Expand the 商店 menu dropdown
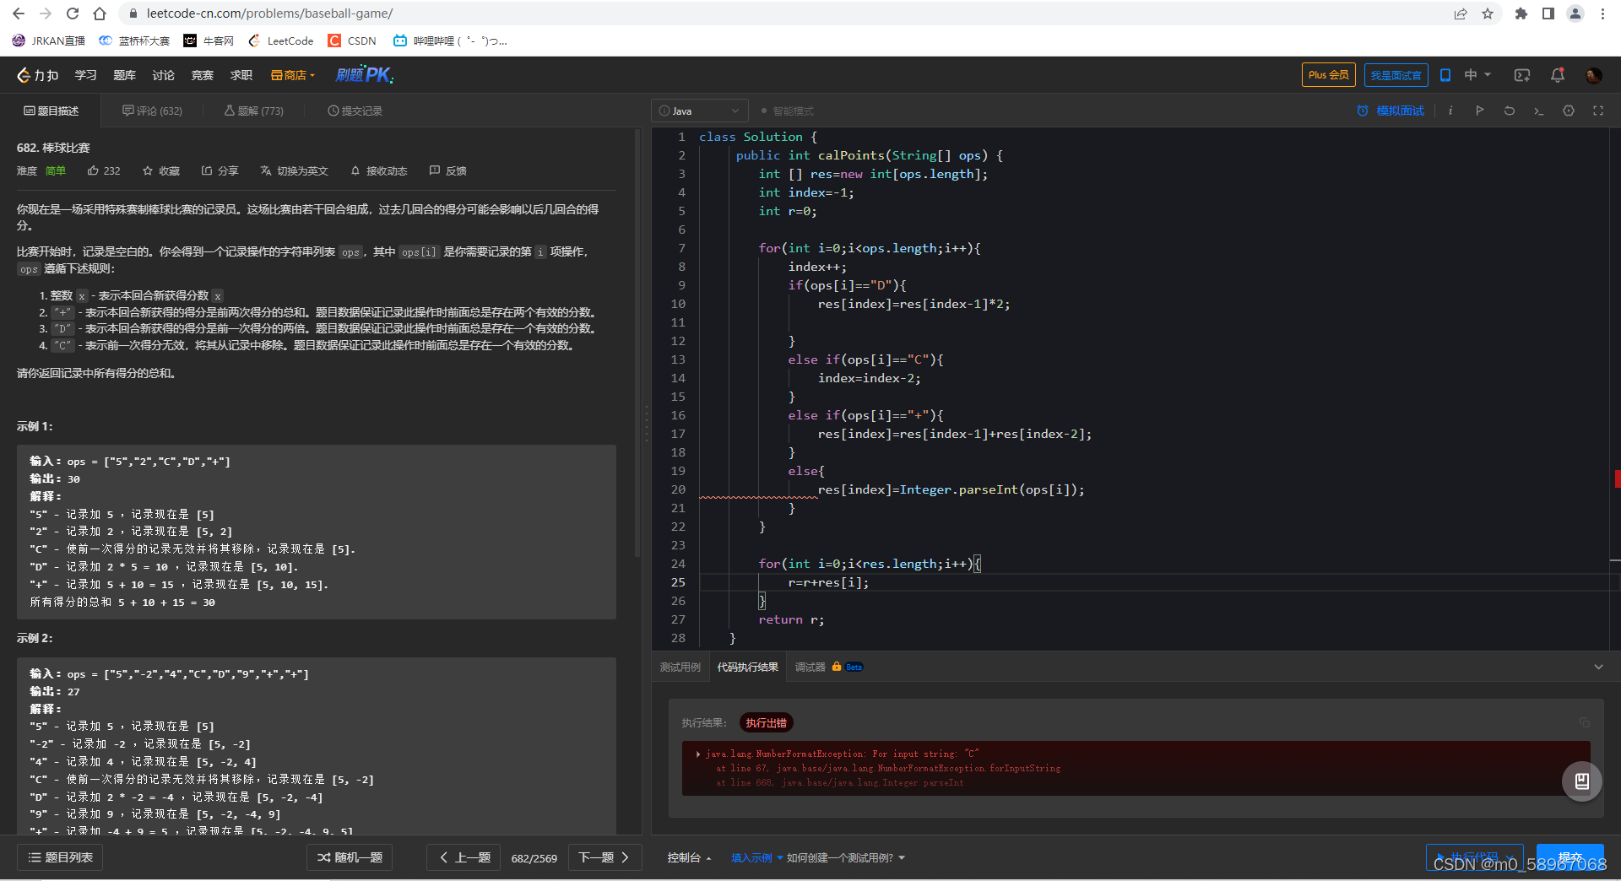Viewport: 1621px width, 881px height. point(293,75)
